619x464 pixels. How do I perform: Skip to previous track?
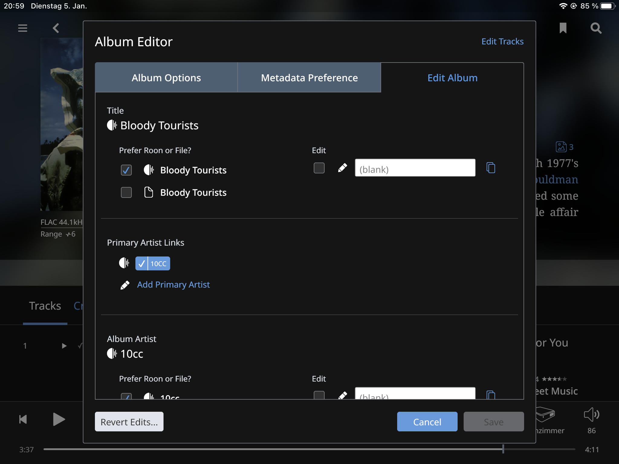pyautogui.click(x=23, y=419)
